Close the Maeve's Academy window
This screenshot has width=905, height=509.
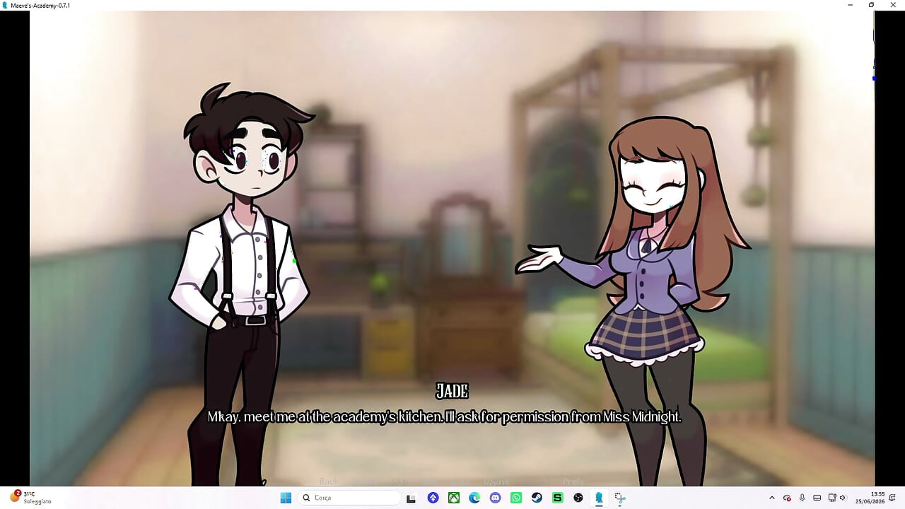pos(892,5)
